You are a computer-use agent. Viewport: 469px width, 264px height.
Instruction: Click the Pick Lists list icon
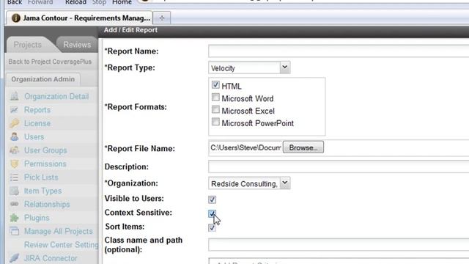tap(14, 177)
